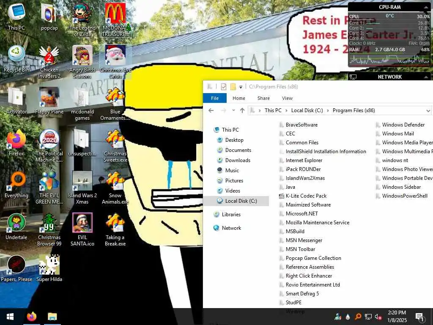This screenshot has height=325, width=433.
Task: Select THE EVIL GREEN ME icon
Action: [49, 188]
